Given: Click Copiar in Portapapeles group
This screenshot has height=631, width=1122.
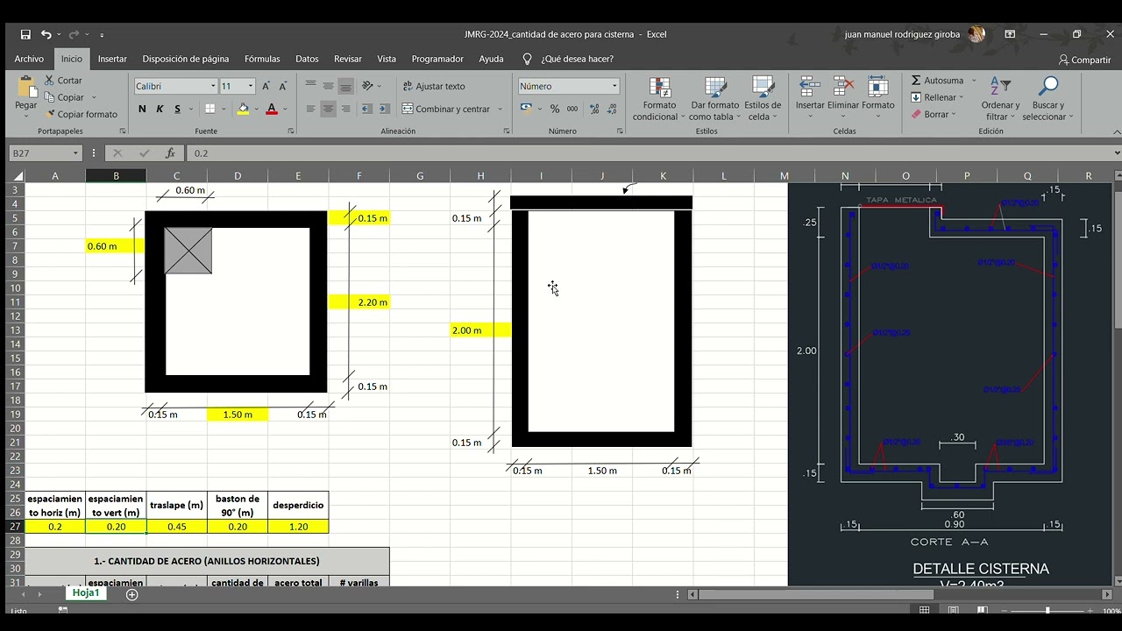Looking at the screenshot, I should click(65, 97).
